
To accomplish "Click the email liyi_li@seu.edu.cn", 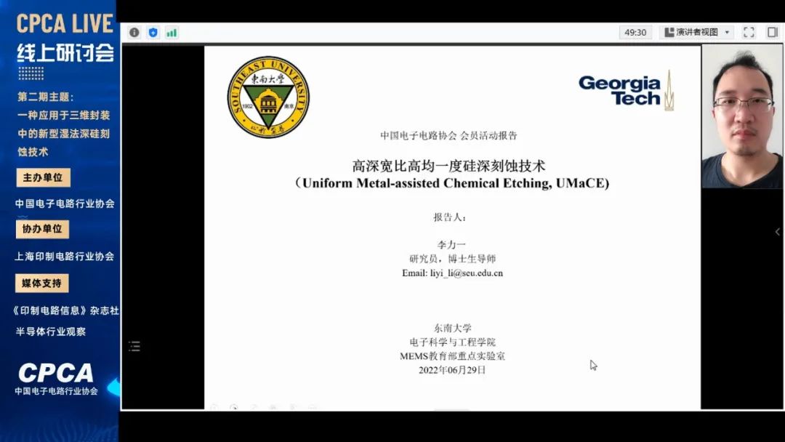I will (x=452, y=273).
